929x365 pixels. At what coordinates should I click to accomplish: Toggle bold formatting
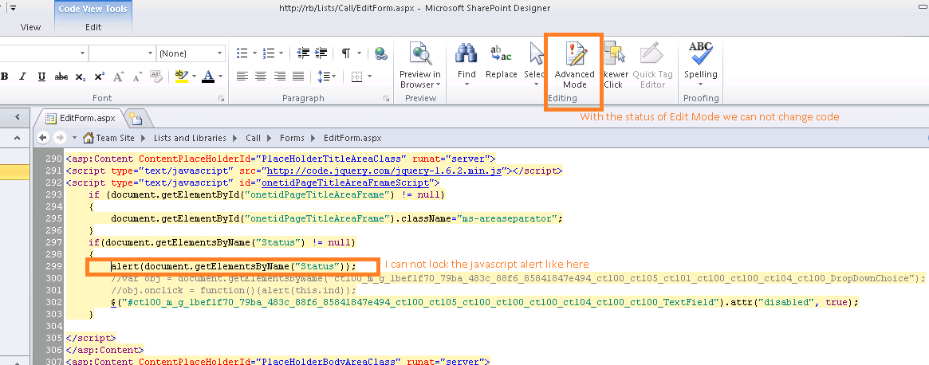coord(5,77)
